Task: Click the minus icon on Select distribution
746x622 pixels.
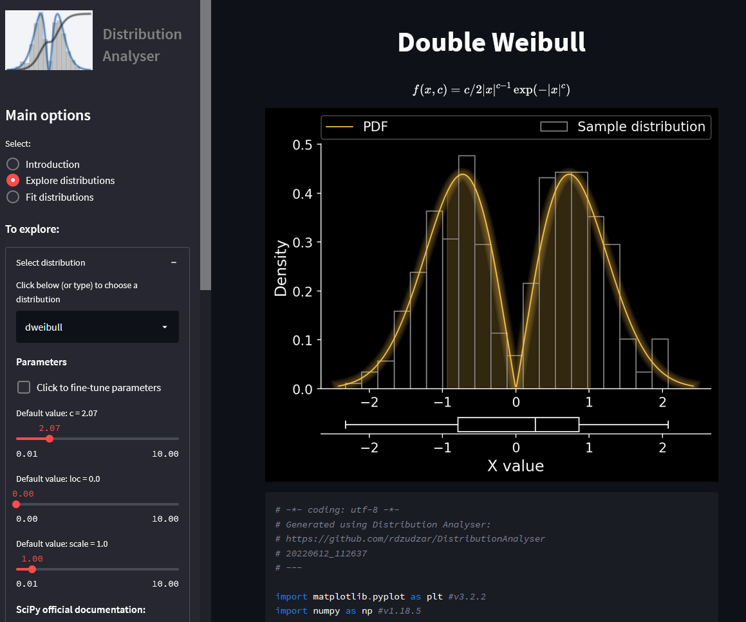Action: 174,262
